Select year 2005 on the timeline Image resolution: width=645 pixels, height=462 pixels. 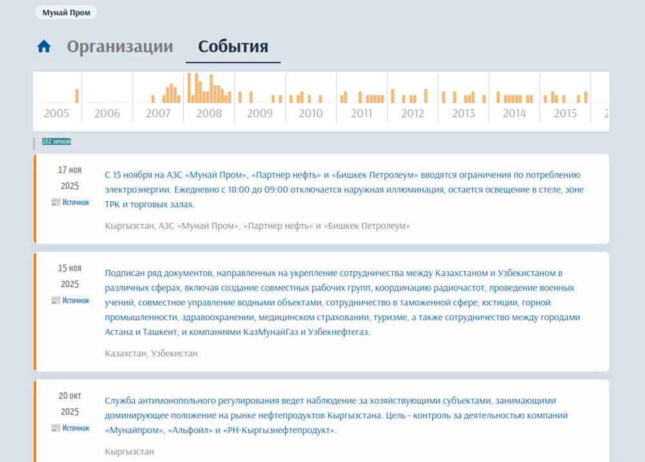point(56,114)
